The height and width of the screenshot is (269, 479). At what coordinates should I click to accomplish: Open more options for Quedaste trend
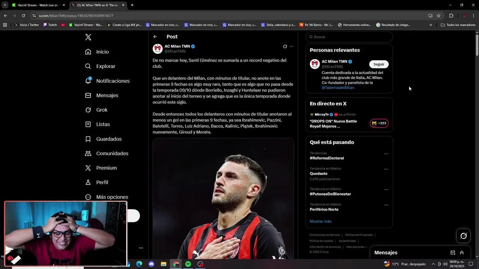[386, 169]
